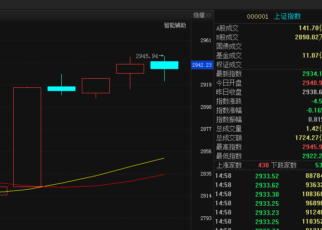Select the 上证指数 index name in header
Screen dimensions: 322x230
(287, 16)
